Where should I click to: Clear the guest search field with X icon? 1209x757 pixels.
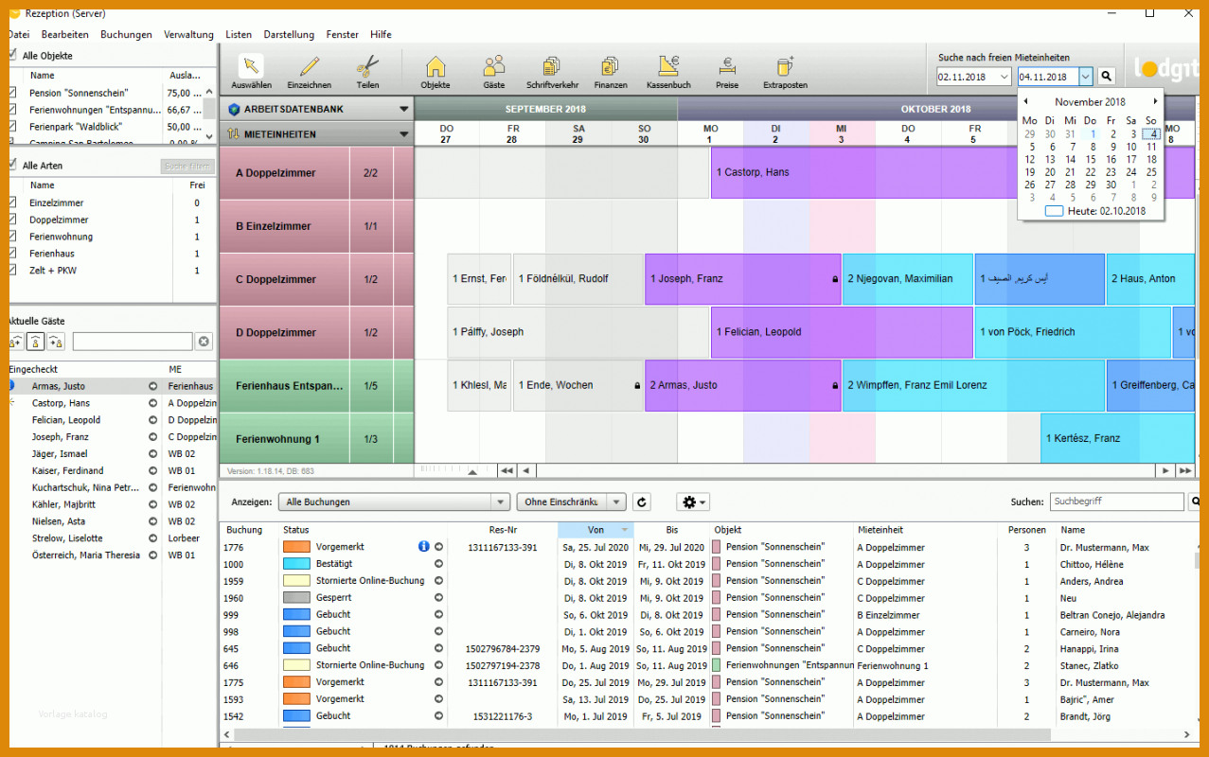(204, 342)
